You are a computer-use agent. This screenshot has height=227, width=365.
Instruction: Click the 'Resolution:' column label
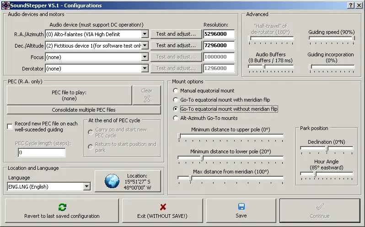pos(216,25)
